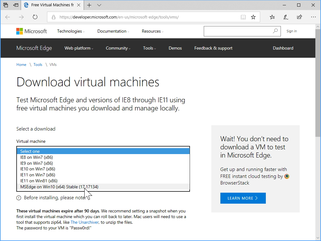
Task: Click Demos in the Edge navigation
Action: click(175, 48)
